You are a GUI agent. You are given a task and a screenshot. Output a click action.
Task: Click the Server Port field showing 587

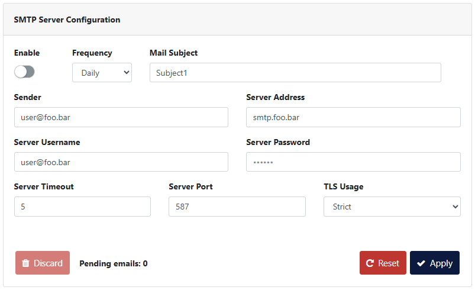[237, 207]
